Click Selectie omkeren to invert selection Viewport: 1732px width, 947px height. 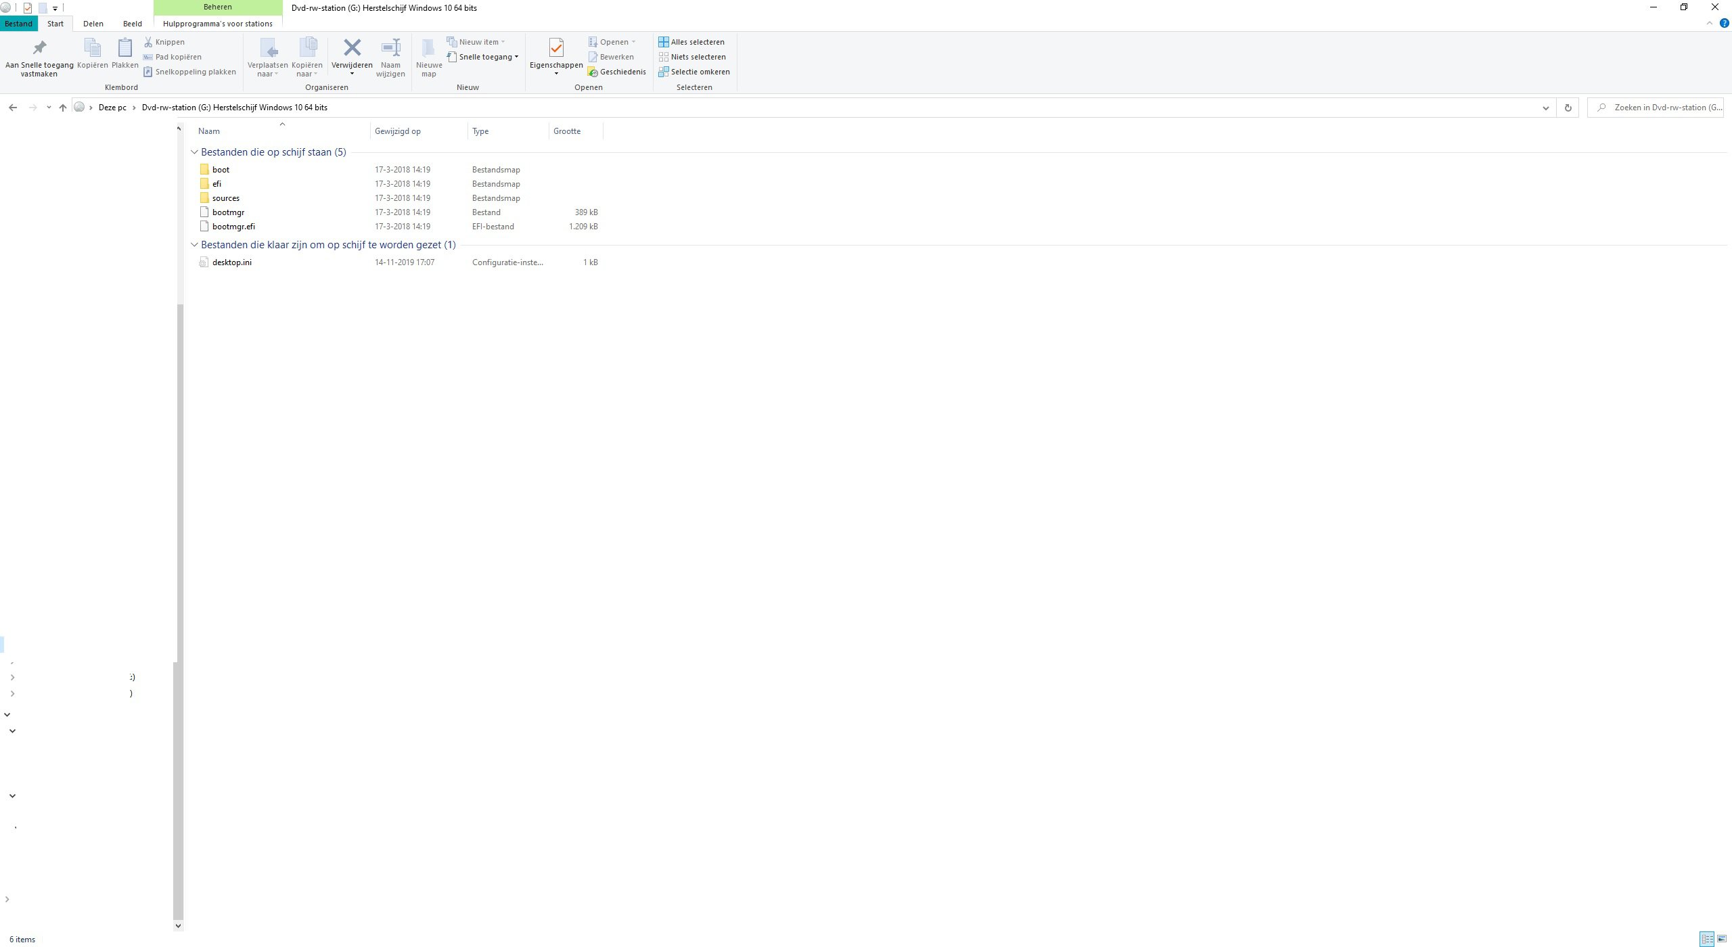700,72
